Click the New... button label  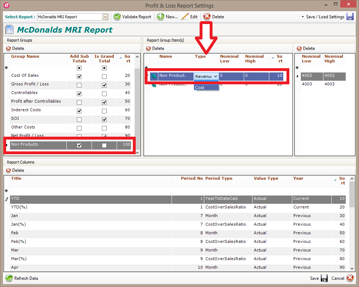click(x=172, y=17)
